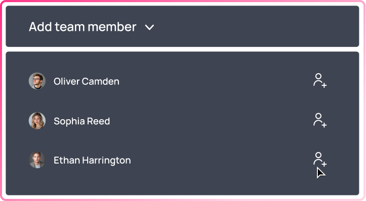
Task: Add Oliver Camden with the add-user icon
Action: coord(320,81)
